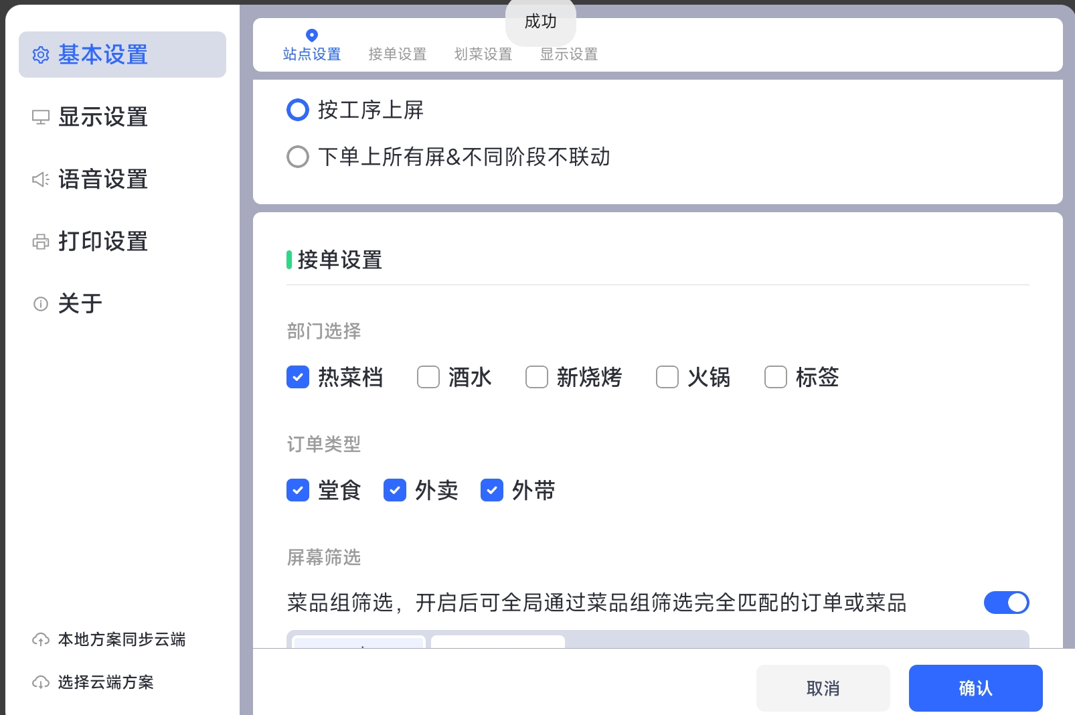
Task: Select 下单上所有屏&不同阶段不联动 radio option
Action: tap(298, 157)
